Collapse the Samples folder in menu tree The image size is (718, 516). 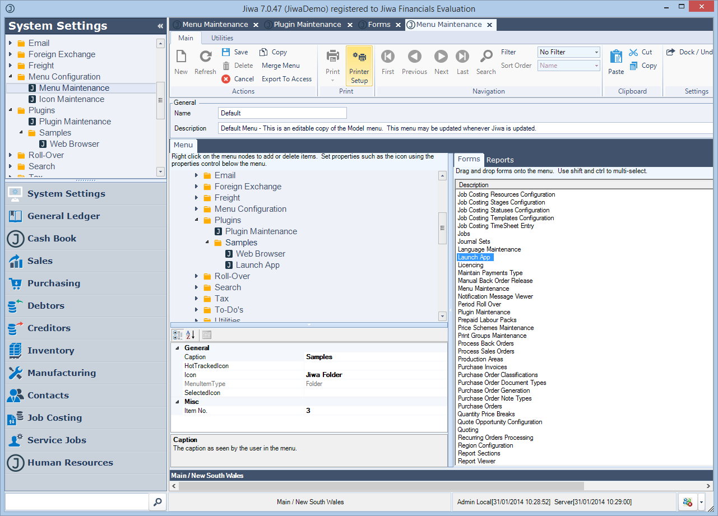207,243
